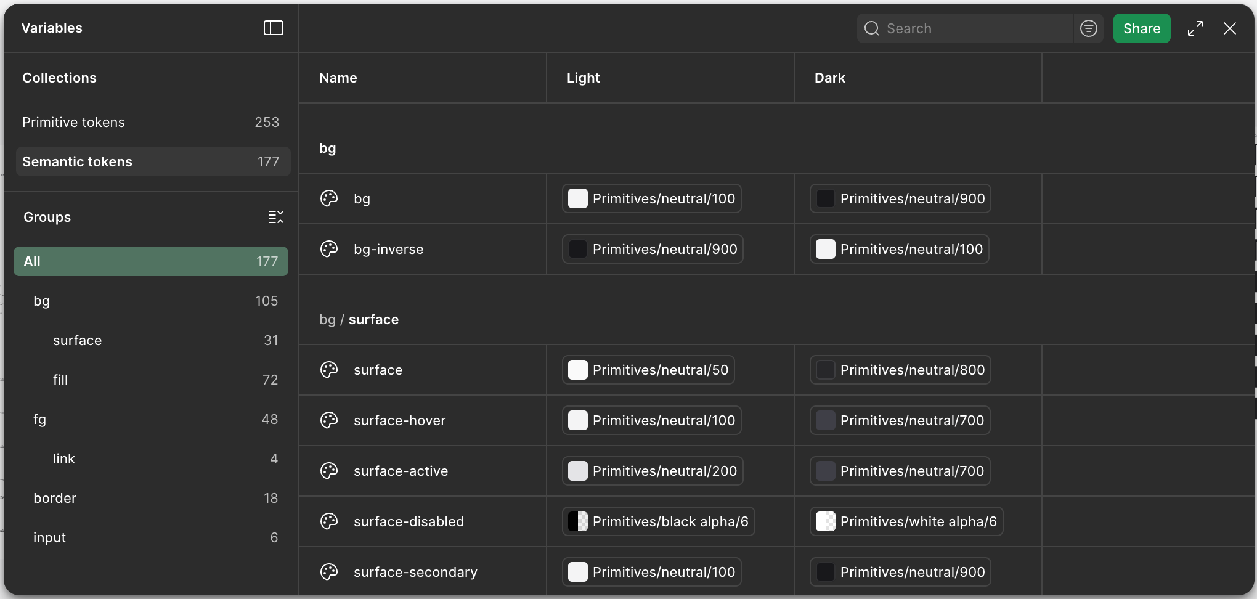Viewport: 1257px width, 599px height.
Task: Open the filter options icon beside Search
Action: point(1089,28)
